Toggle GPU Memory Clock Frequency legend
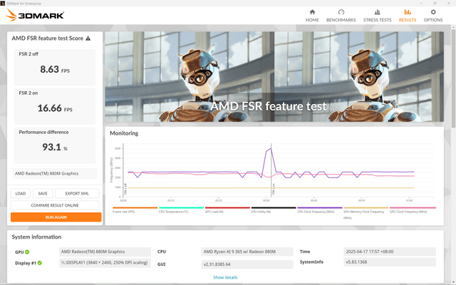The height and width of the screenshot is (285, 456). click(x=364, y=212)
